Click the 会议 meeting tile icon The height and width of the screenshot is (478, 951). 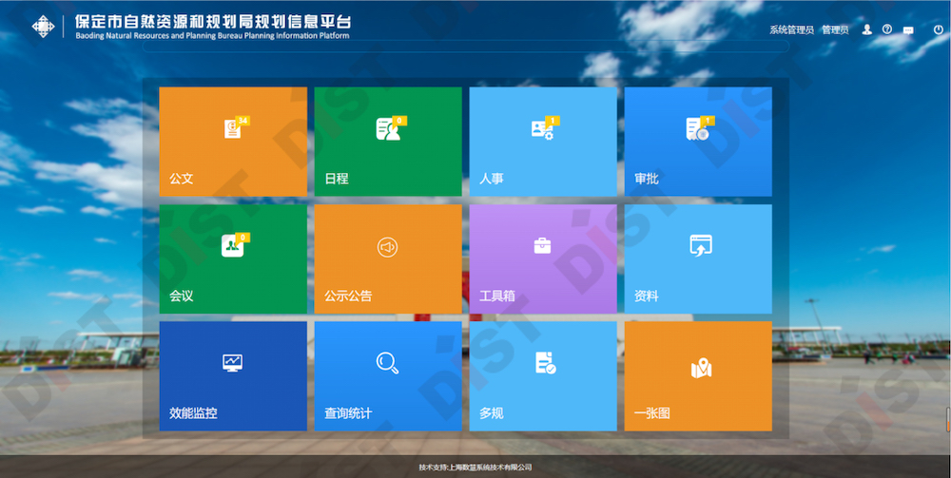tap(233, 246)
